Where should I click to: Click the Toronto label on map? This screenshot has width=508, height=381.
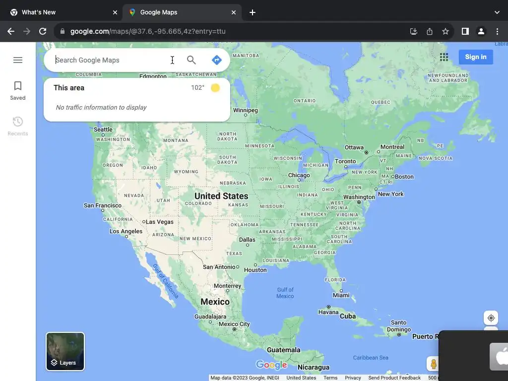(x=345, y=161)
